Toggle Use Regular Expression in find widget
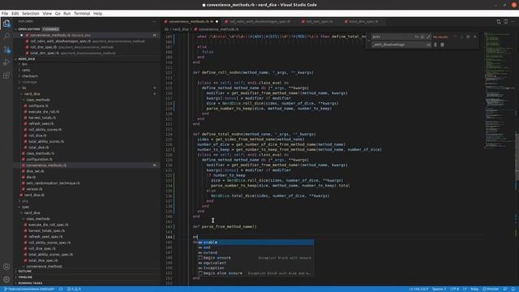 click(x=428, y=36)
